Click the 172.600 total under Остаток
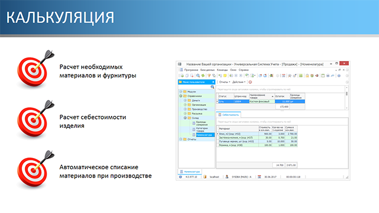Screen dimensions: 379x213 tap(282, 106)
